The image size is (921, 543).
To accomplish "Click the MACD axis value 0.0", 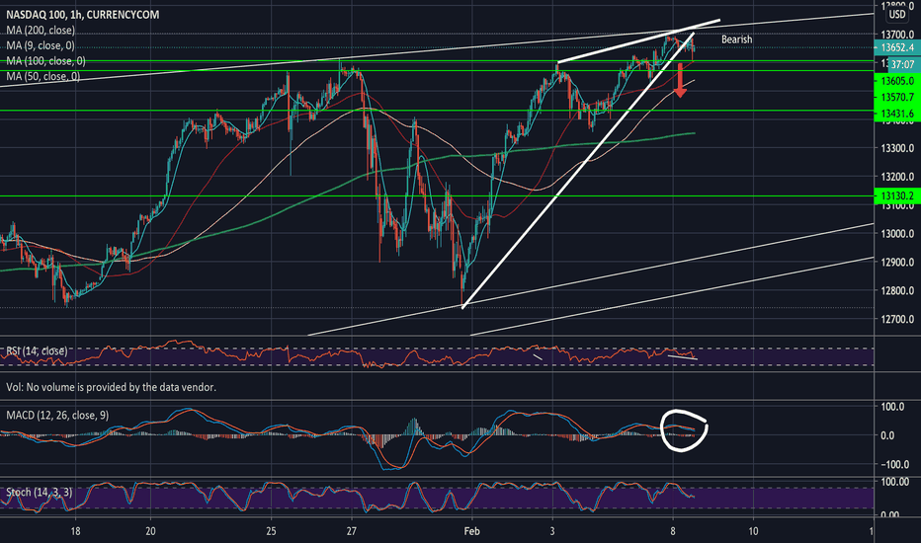I will (x=887, y=435).
